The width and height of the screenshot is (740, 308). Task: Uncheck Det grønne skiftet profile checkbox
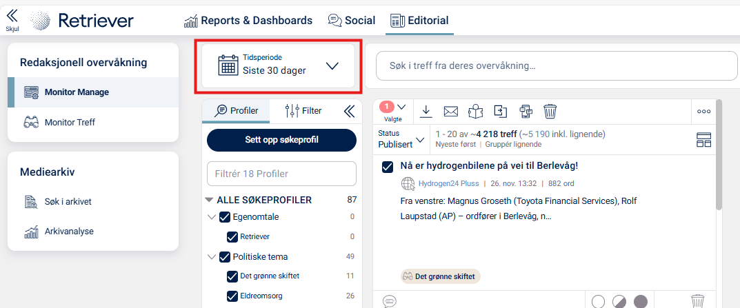point(232,276)
